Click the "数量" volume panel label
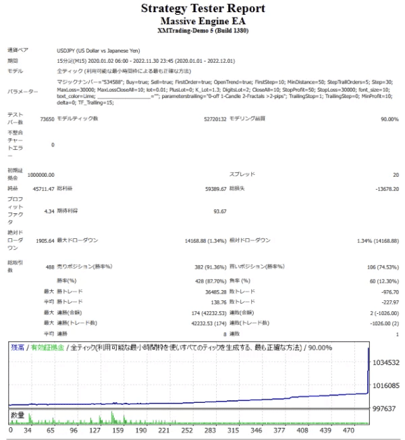405x440 pixels. click(x=18, y=415)
